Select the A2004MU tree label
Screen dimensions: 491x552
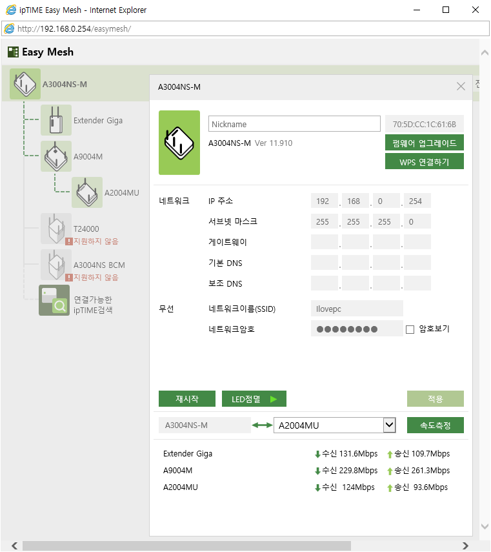pos(122,193)
